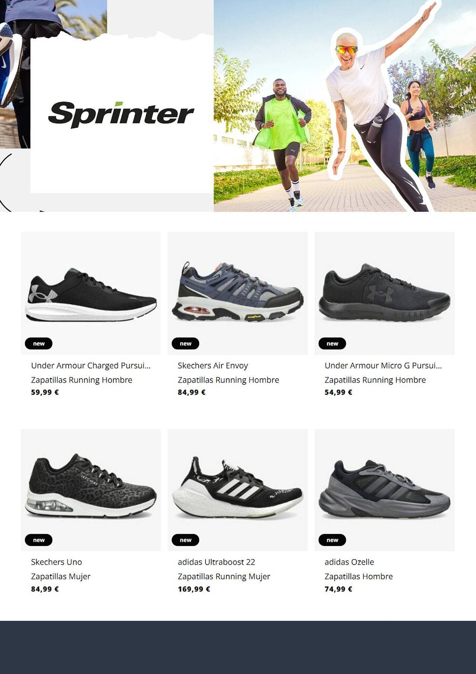
Task: Click the new badge on Under Armour Charged Pursuit
Action: [x=39, y=343]
